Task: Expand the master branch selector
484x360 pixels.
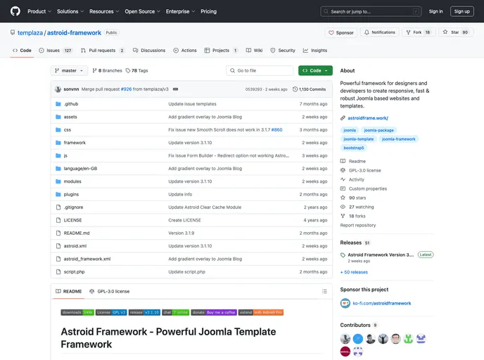Action: coord(69,71)
